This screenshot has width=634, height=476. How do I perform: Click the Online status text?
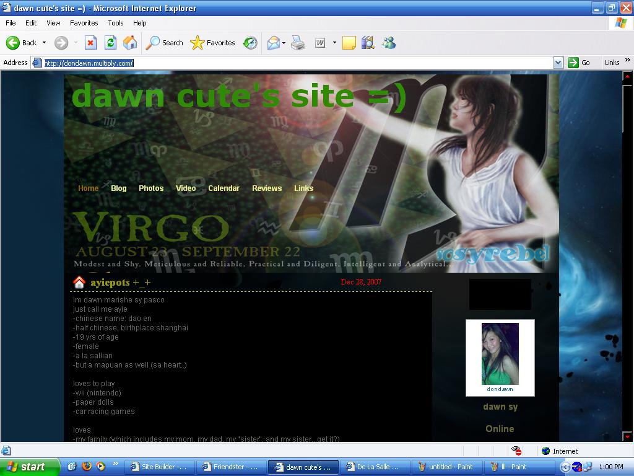click(500, 429)
